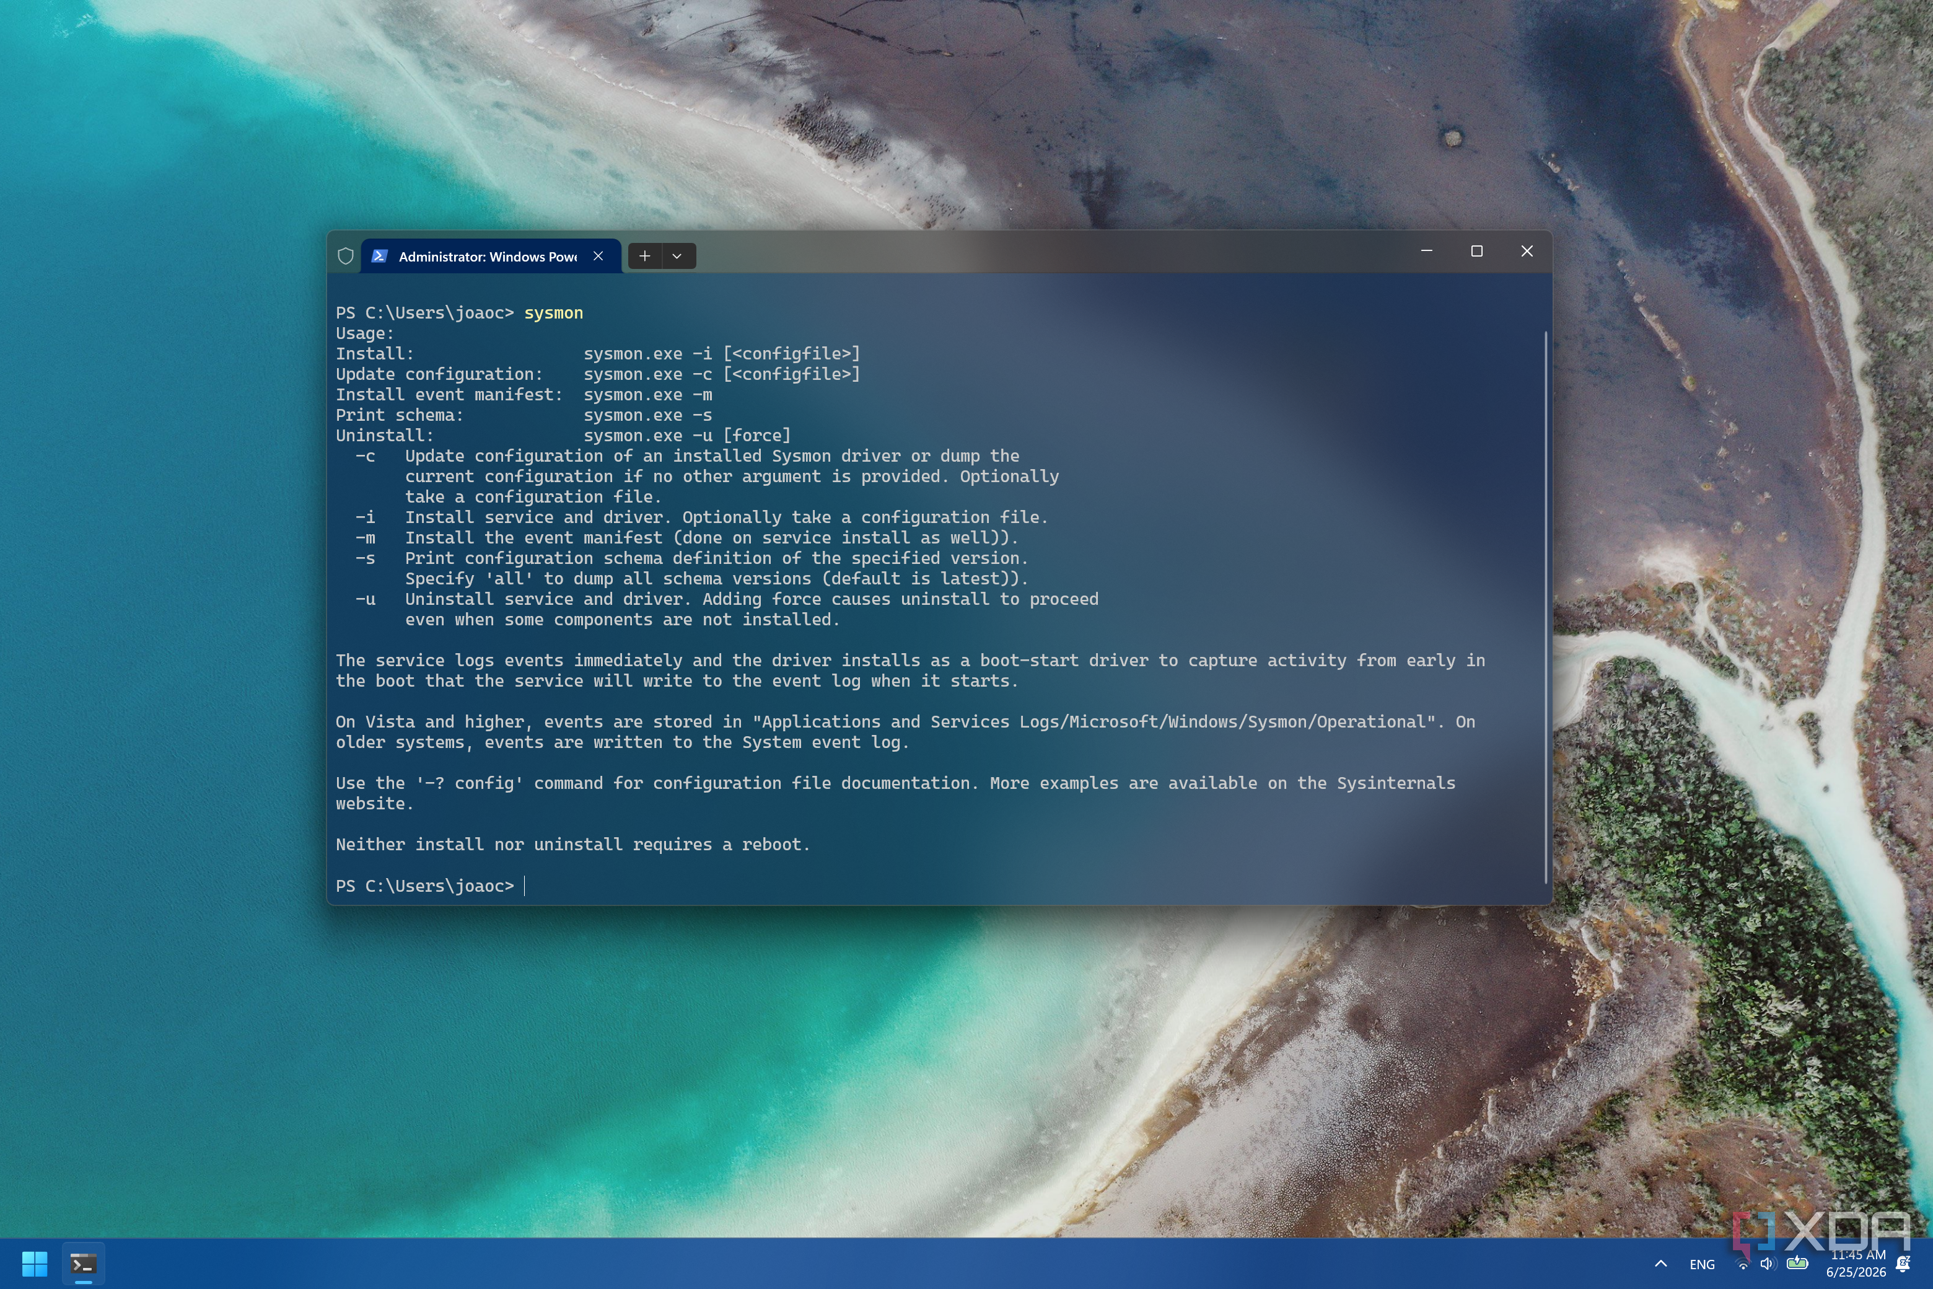Image resolution: width=1933 pixels, height=1289 pixels.
Task: Maximize the Windows Terminal window
Action: coord(1477,252)
